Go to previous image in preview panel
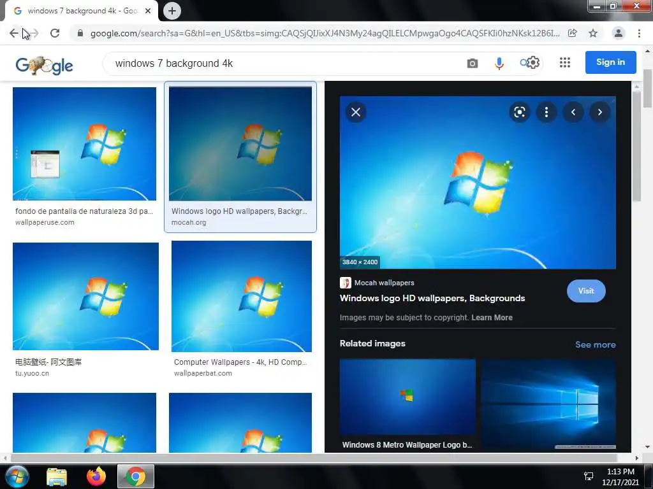 (573, 112)
